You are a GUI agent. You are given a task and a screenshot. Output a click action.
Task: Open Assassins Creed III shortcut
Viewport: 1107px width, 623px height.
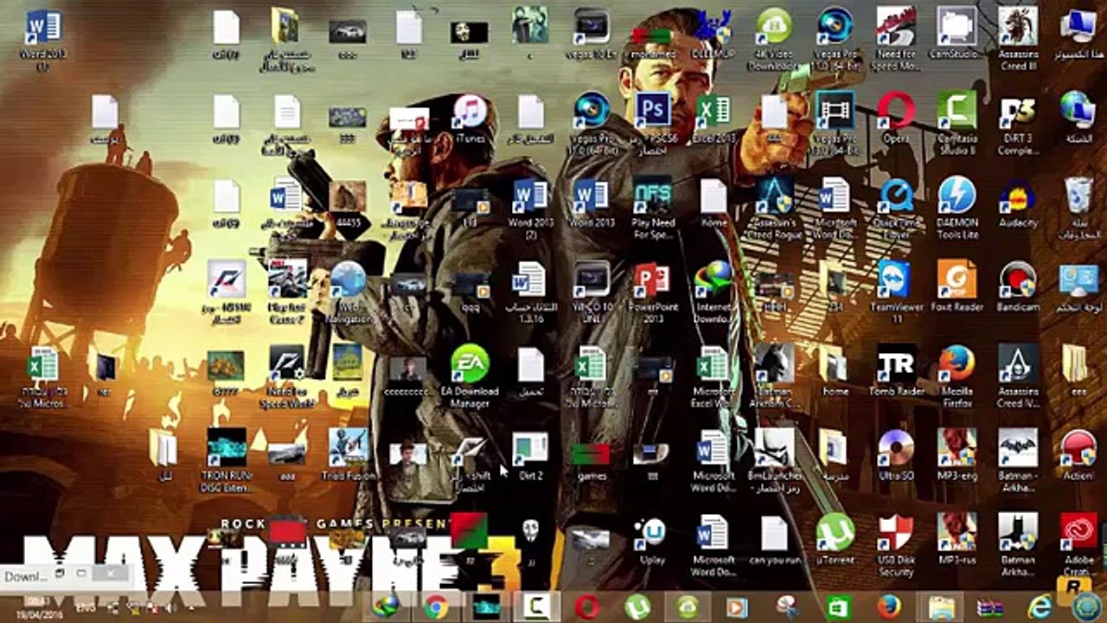tap(1018, 40)
